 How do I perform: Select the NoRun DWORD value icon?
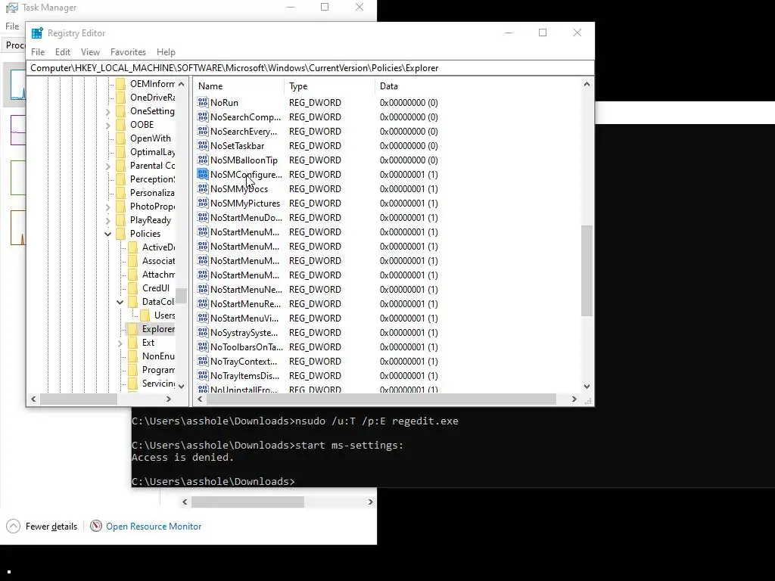click(203, 102)
